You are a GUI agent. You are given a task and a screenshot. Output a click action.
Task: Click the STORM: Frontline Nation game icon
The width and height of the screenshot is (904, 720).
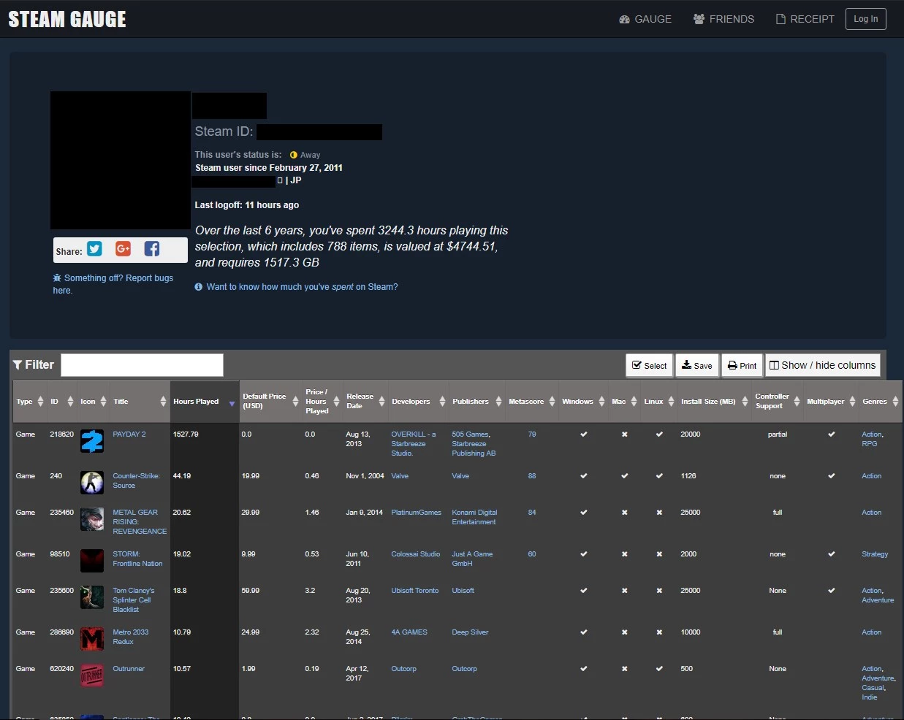[x=92, y=561]
